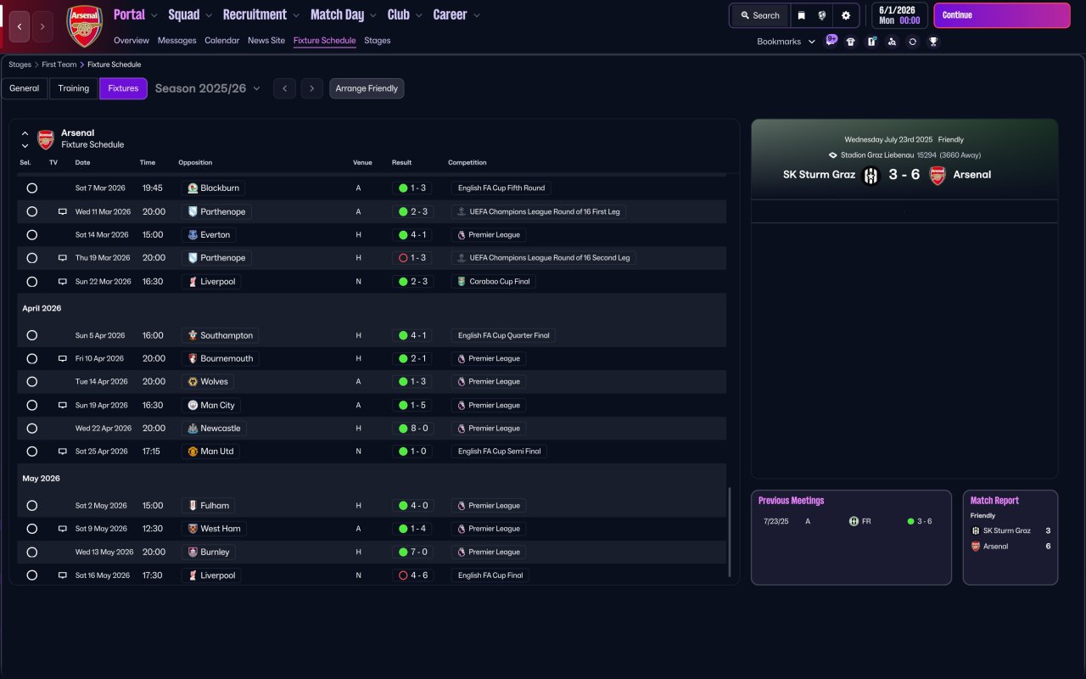
Task: Click the settings gear icon
Action: pos(845,15)
